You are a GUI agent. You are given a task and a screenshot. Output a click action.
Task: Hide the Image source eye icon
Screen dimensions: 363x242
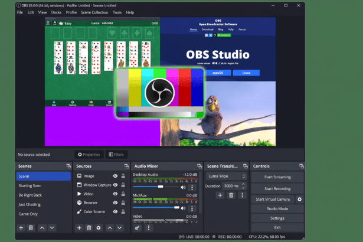(115, 176)
